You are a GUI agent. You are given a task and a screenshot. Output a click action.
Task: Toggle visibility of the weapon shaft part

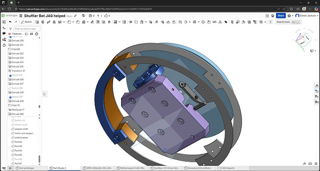coord(13,129)
